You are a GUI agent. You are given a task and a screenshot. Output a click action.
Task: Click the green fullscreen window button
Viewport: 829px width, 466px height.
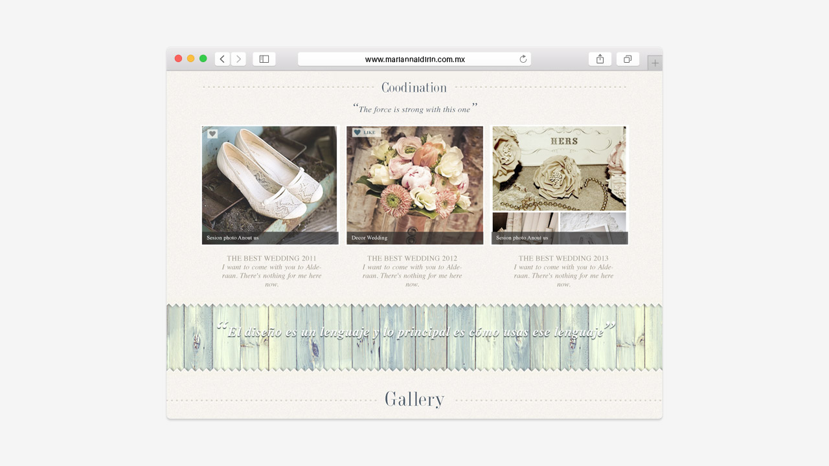point(203,59)
